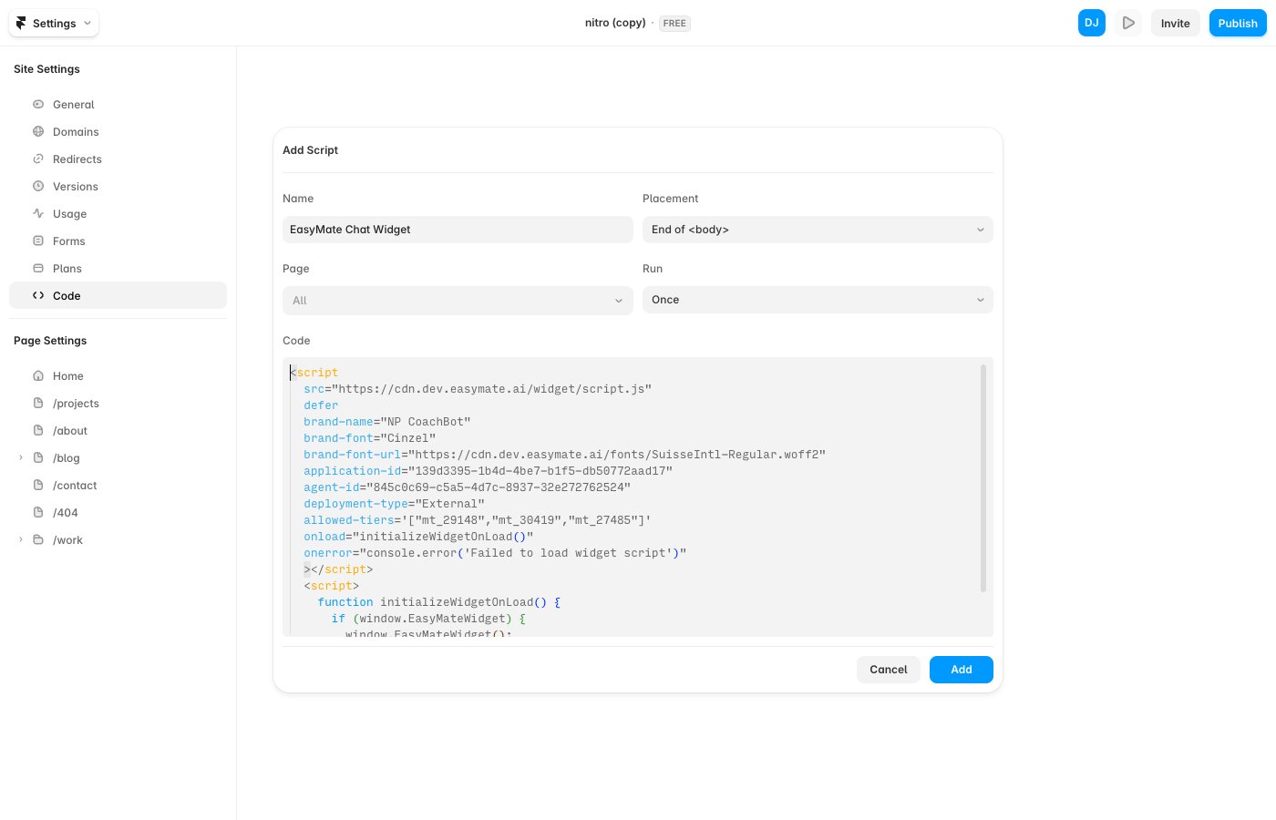Open Plans settings

[118, 268]
